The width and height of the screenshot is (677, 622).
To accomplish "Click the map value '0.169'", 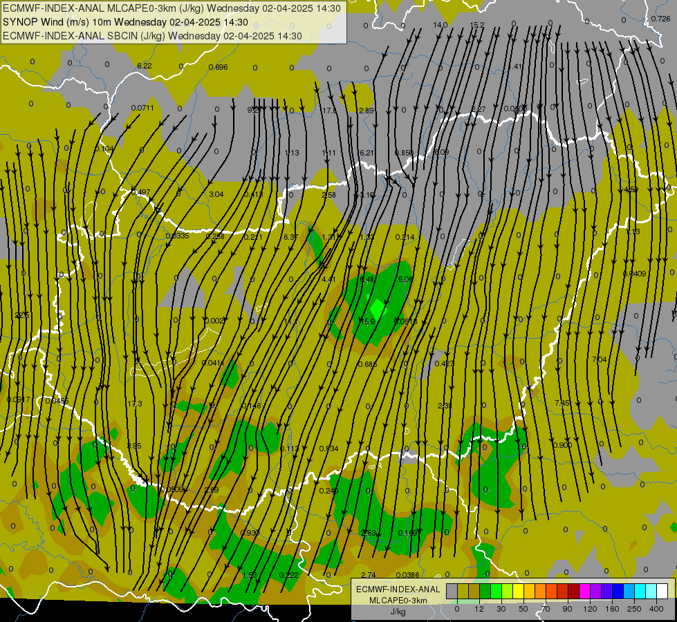I will 407,533.
